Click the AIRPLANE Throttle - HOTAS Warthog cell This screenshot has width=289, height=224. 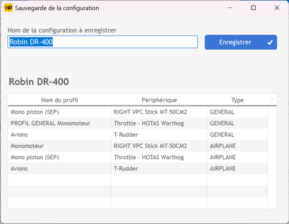tap(159, 157)
